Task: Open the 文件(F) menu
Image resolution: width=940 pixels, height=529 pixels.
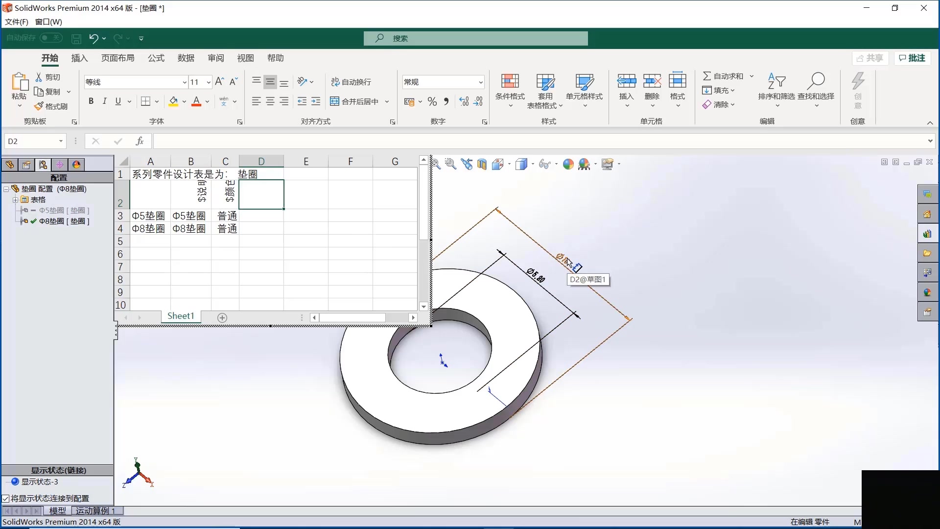Action: click(16, 22)
